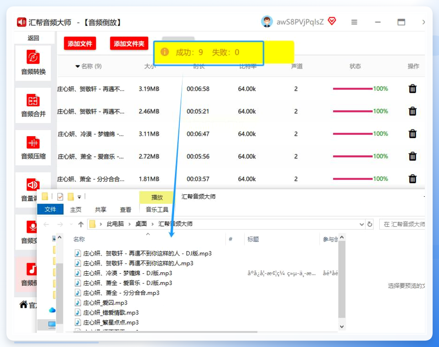Switch to the 音乐工具 ribbon tab
Viewport: 439px width, 347px height.
(x=157, y=209)
